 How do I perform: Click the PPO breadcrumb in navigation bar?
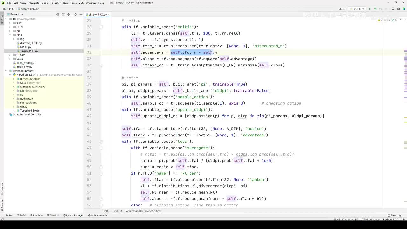click(12, 9)
